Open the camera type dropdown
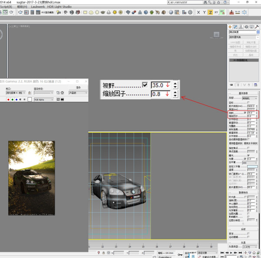 pos(250,98)
